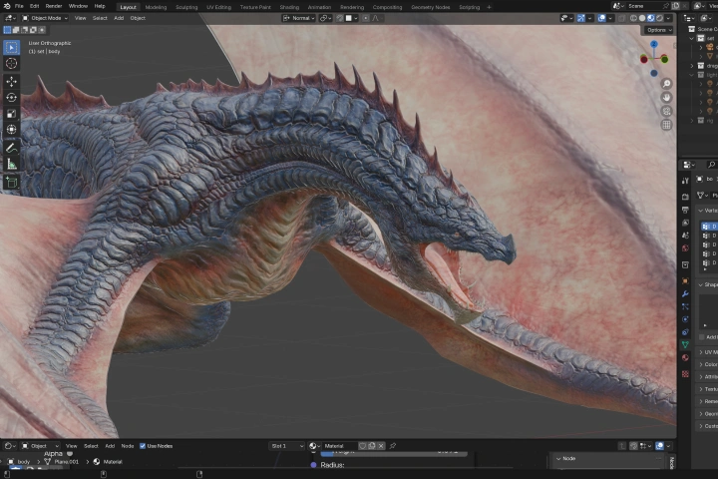The height and width of the screenshot is (479, 718).
Task: Open the World properties tab
Action: (x=685, y=247)
